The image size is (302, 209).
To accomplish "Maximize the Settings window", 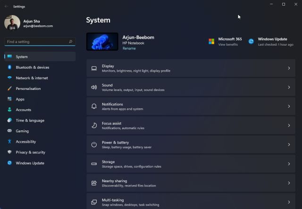I will [x=284, y=4].
